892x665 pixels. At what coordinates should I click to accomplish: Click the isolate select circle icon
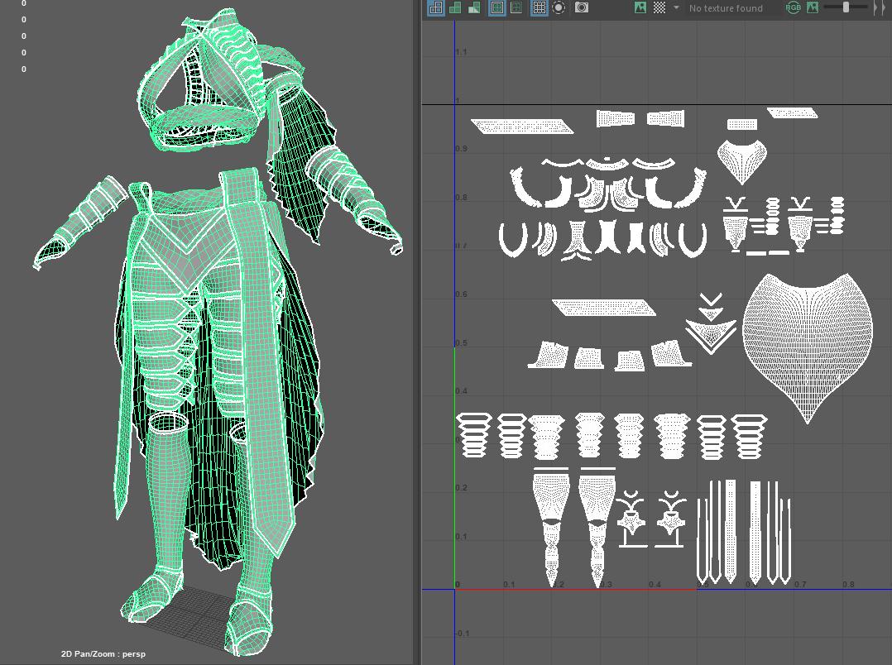[x=559, y=7]
